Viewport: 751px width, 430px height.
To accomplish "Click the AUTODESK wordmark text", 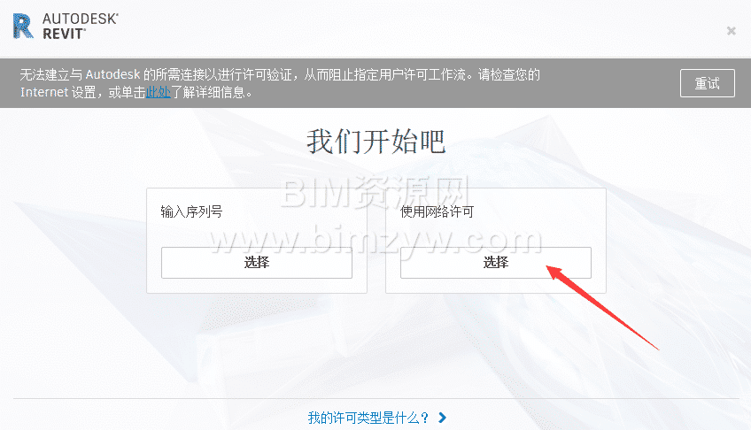I will pos(80,19).
